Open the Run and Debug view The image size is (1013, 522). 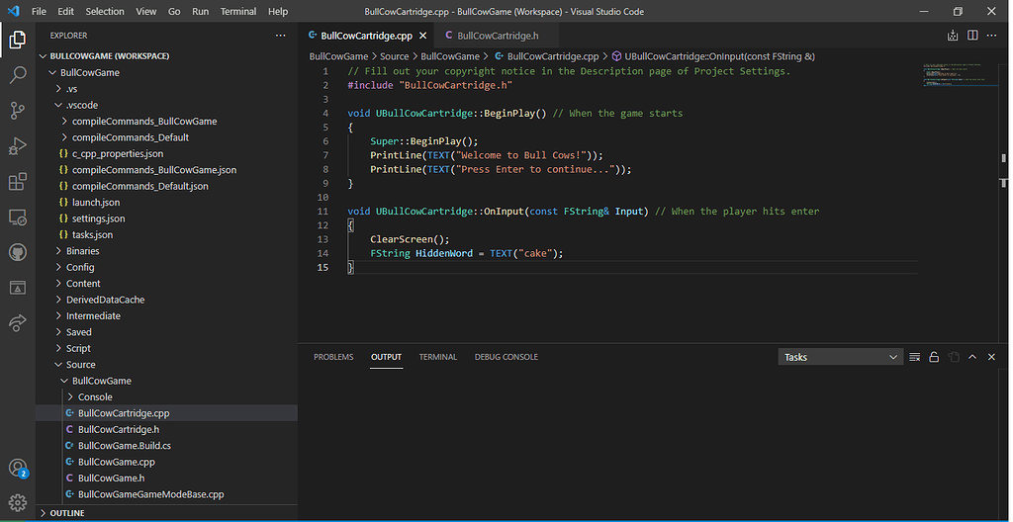pyautogui.click(x=18, y=146)
